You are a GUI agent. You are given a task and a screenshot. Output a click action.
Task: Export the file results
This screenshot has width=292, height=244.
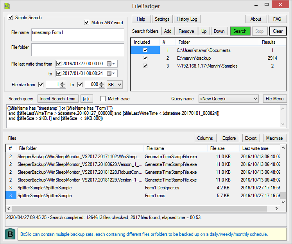coord(251,138)
